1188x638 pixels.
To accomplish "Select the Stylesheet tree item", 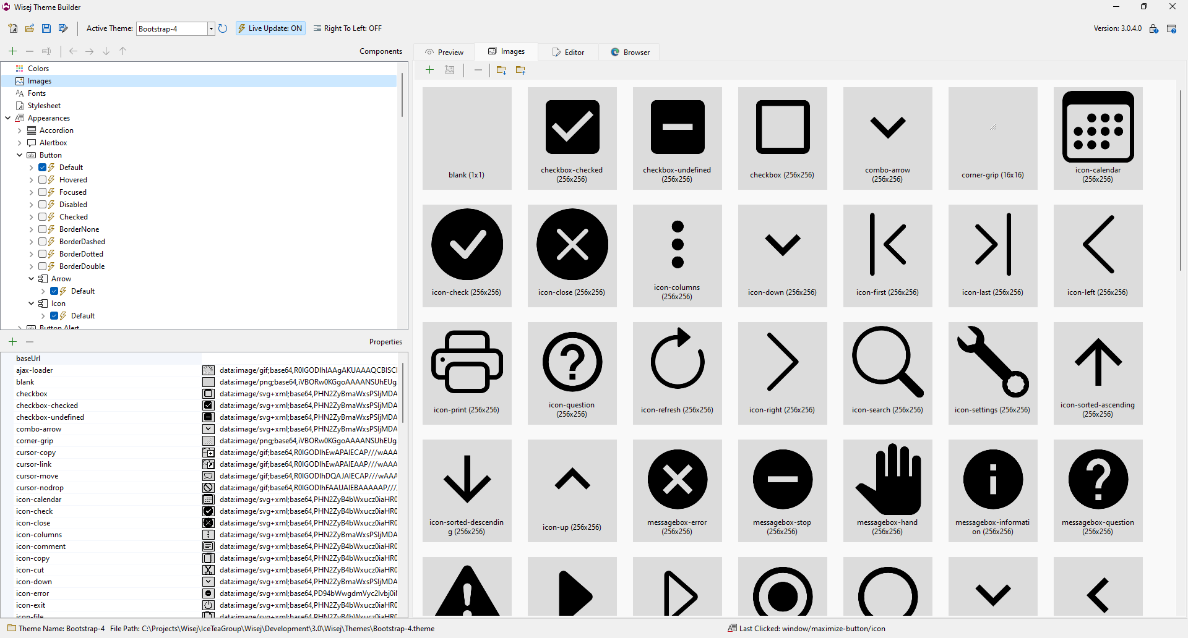I will click(44, 106).
